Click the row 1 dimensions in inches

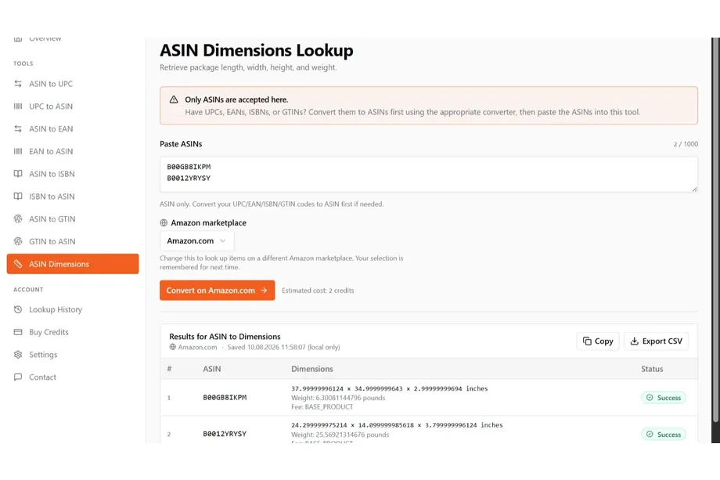tap(390, 388)
